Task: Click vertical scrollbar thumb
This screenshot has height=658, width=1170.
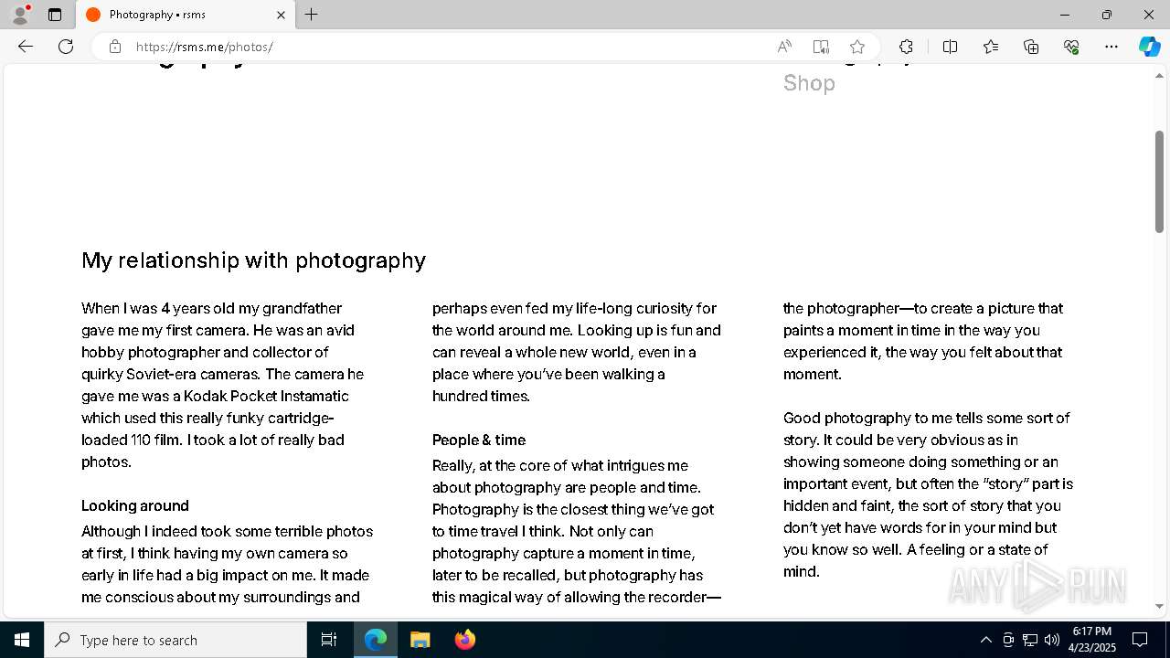Action: [x=1159, y=181]
